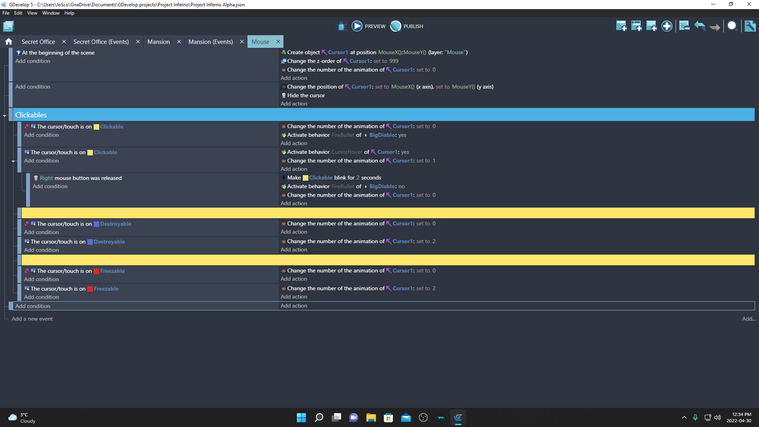Add condition under At the beginning of scene
The image size is (759, 427).
33,61
